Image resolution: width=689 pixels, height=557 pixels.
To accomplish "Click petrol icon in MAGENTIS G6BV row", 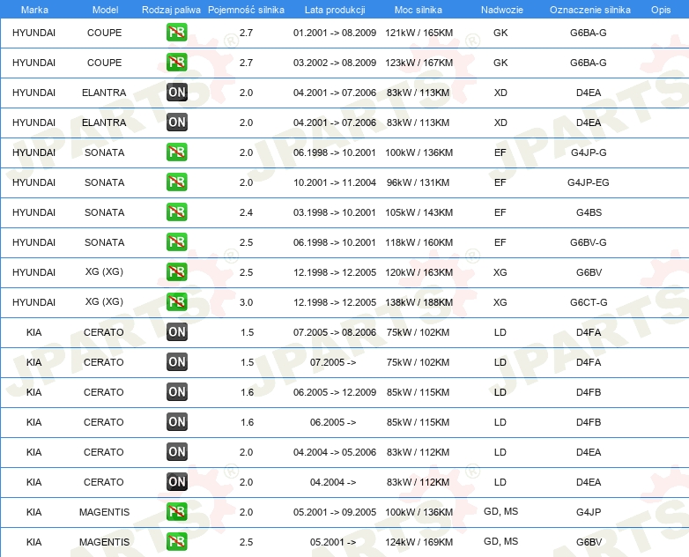I will click(x=176, y=542).
